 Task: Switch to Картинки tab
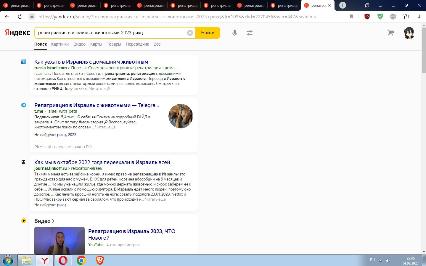[60, 44]
